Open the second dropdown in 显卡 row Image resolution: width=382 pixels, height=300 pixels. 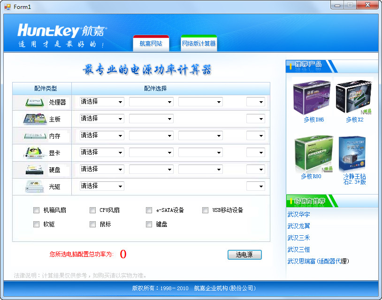pyautogui.click(x=151, y=152)
